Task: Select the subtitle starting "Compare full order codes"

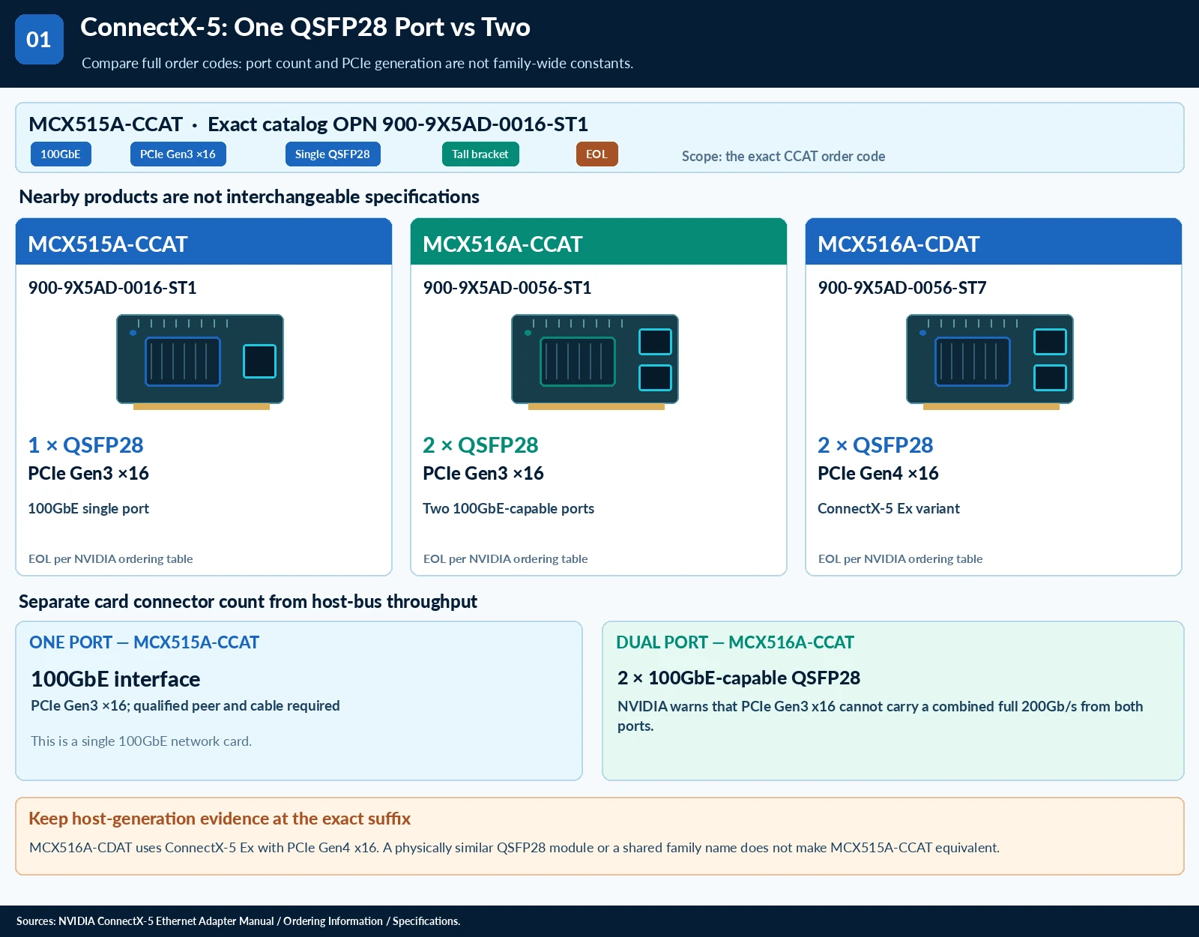Action: click(x=357, y=63)
